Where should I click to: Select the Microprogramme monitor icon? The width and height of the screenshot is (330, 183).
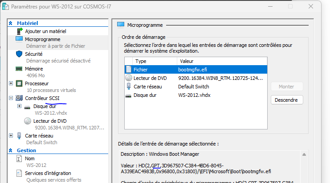pos(19,39)
